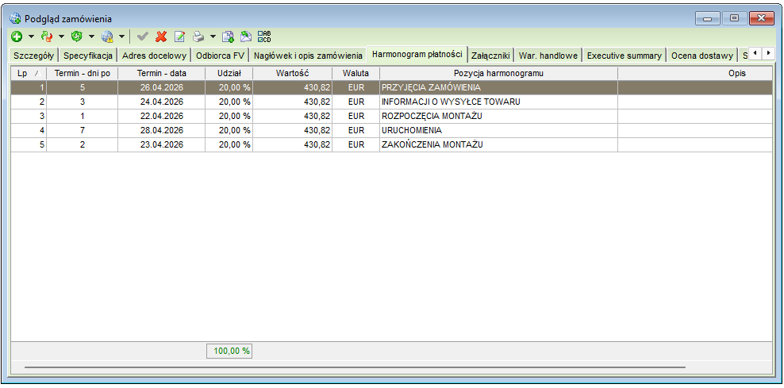Viewport: 784px width, 388px height.
Task: Click the edit document pencil icon
Action: [x=179, y=36]
